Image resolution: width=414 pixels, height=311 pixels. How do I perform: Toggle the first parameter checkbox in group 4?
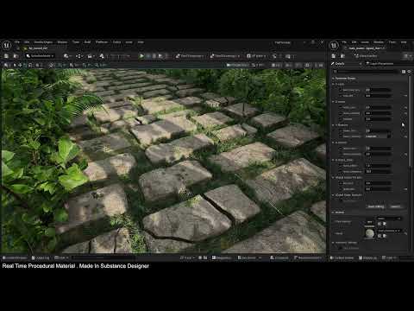tap(341, 149)
